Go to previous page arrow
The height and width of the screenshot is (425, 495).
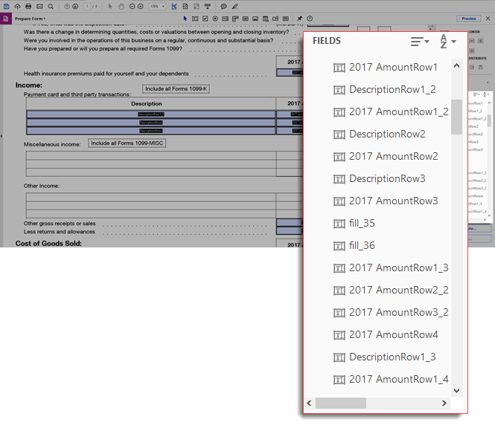[66, 6]
